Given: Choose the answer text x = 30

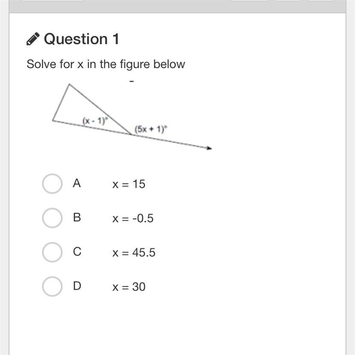Looking at the screenshot, I should point(129,287).
